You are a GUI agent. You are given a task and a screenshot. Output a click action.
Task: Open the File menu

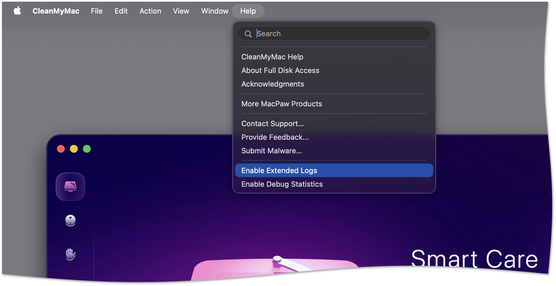96,11
